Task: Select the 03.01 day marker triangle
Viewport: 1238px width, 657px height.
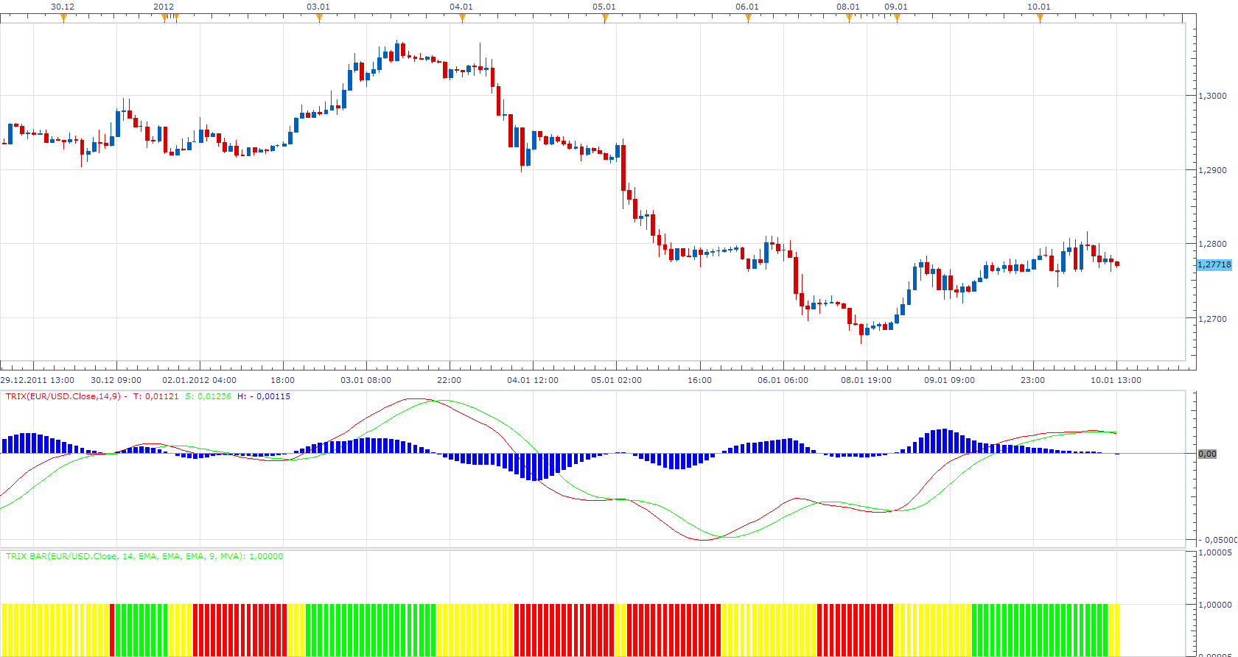Action: [x=319, y=18]
